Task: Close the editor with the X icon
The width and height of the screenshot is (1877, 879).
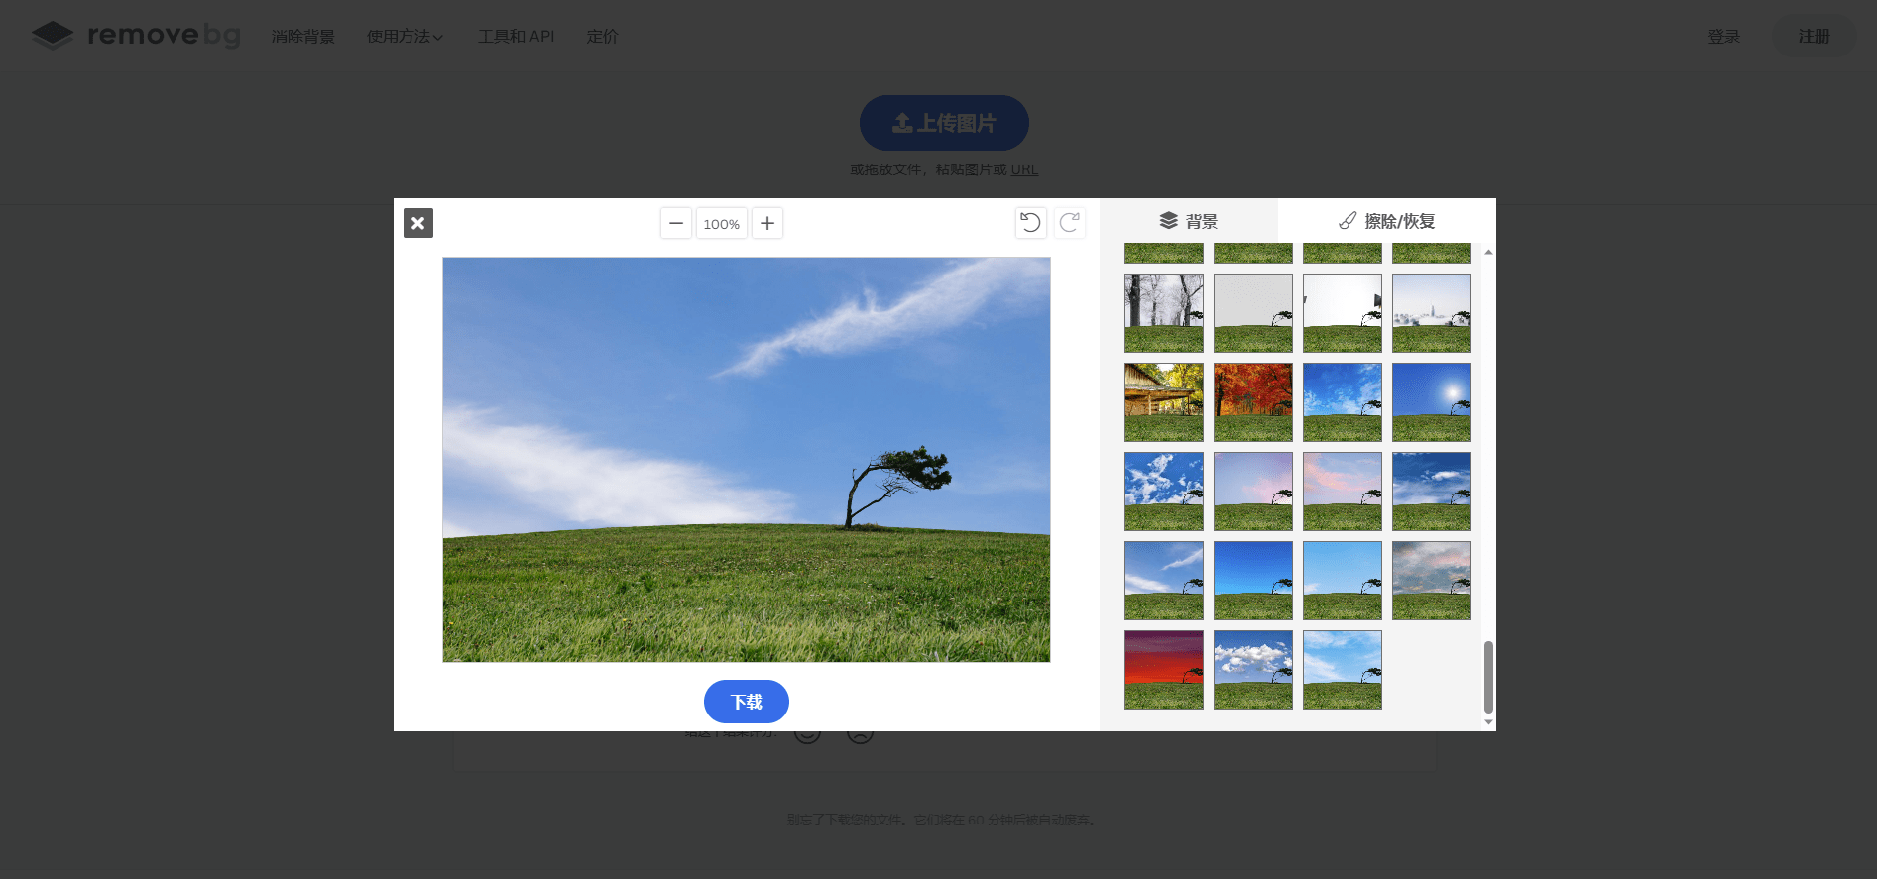Action: pos(418,223)
